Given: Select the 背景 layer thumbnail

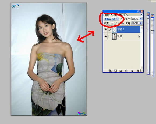Looking at the screenshot, I should pos(114,36).
